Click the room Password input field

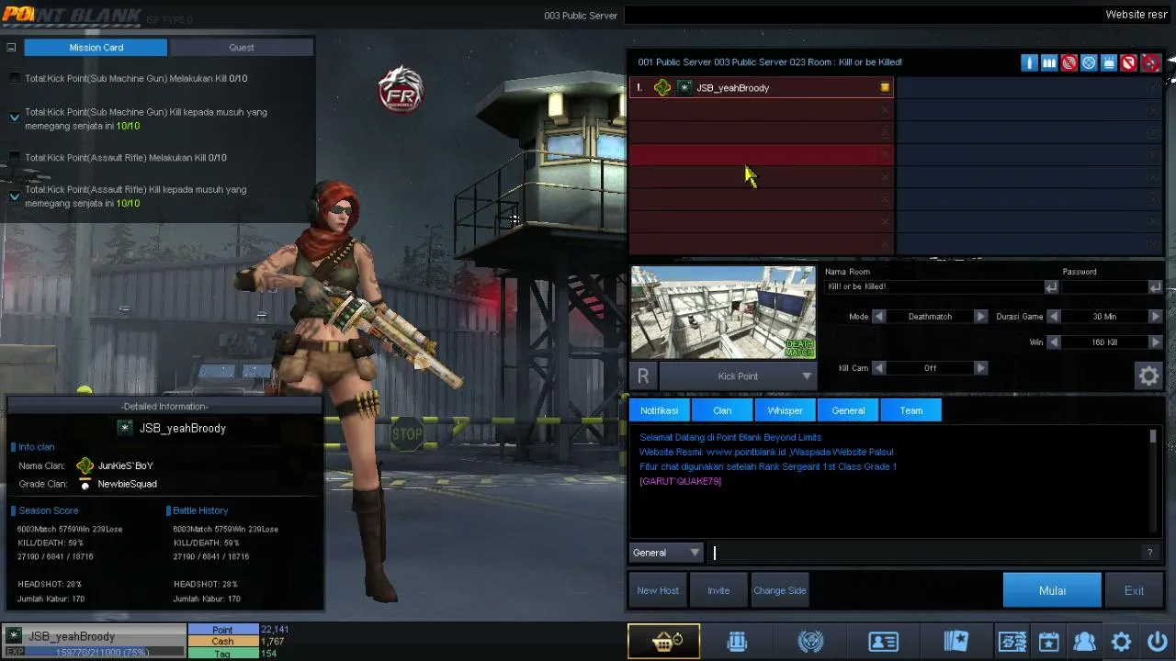coord(1104,286)
